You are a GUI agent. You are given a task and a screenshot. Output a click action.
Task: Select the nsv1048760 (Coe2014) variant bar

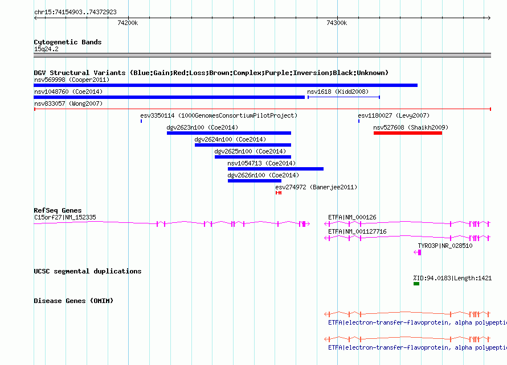coord(169,97)
